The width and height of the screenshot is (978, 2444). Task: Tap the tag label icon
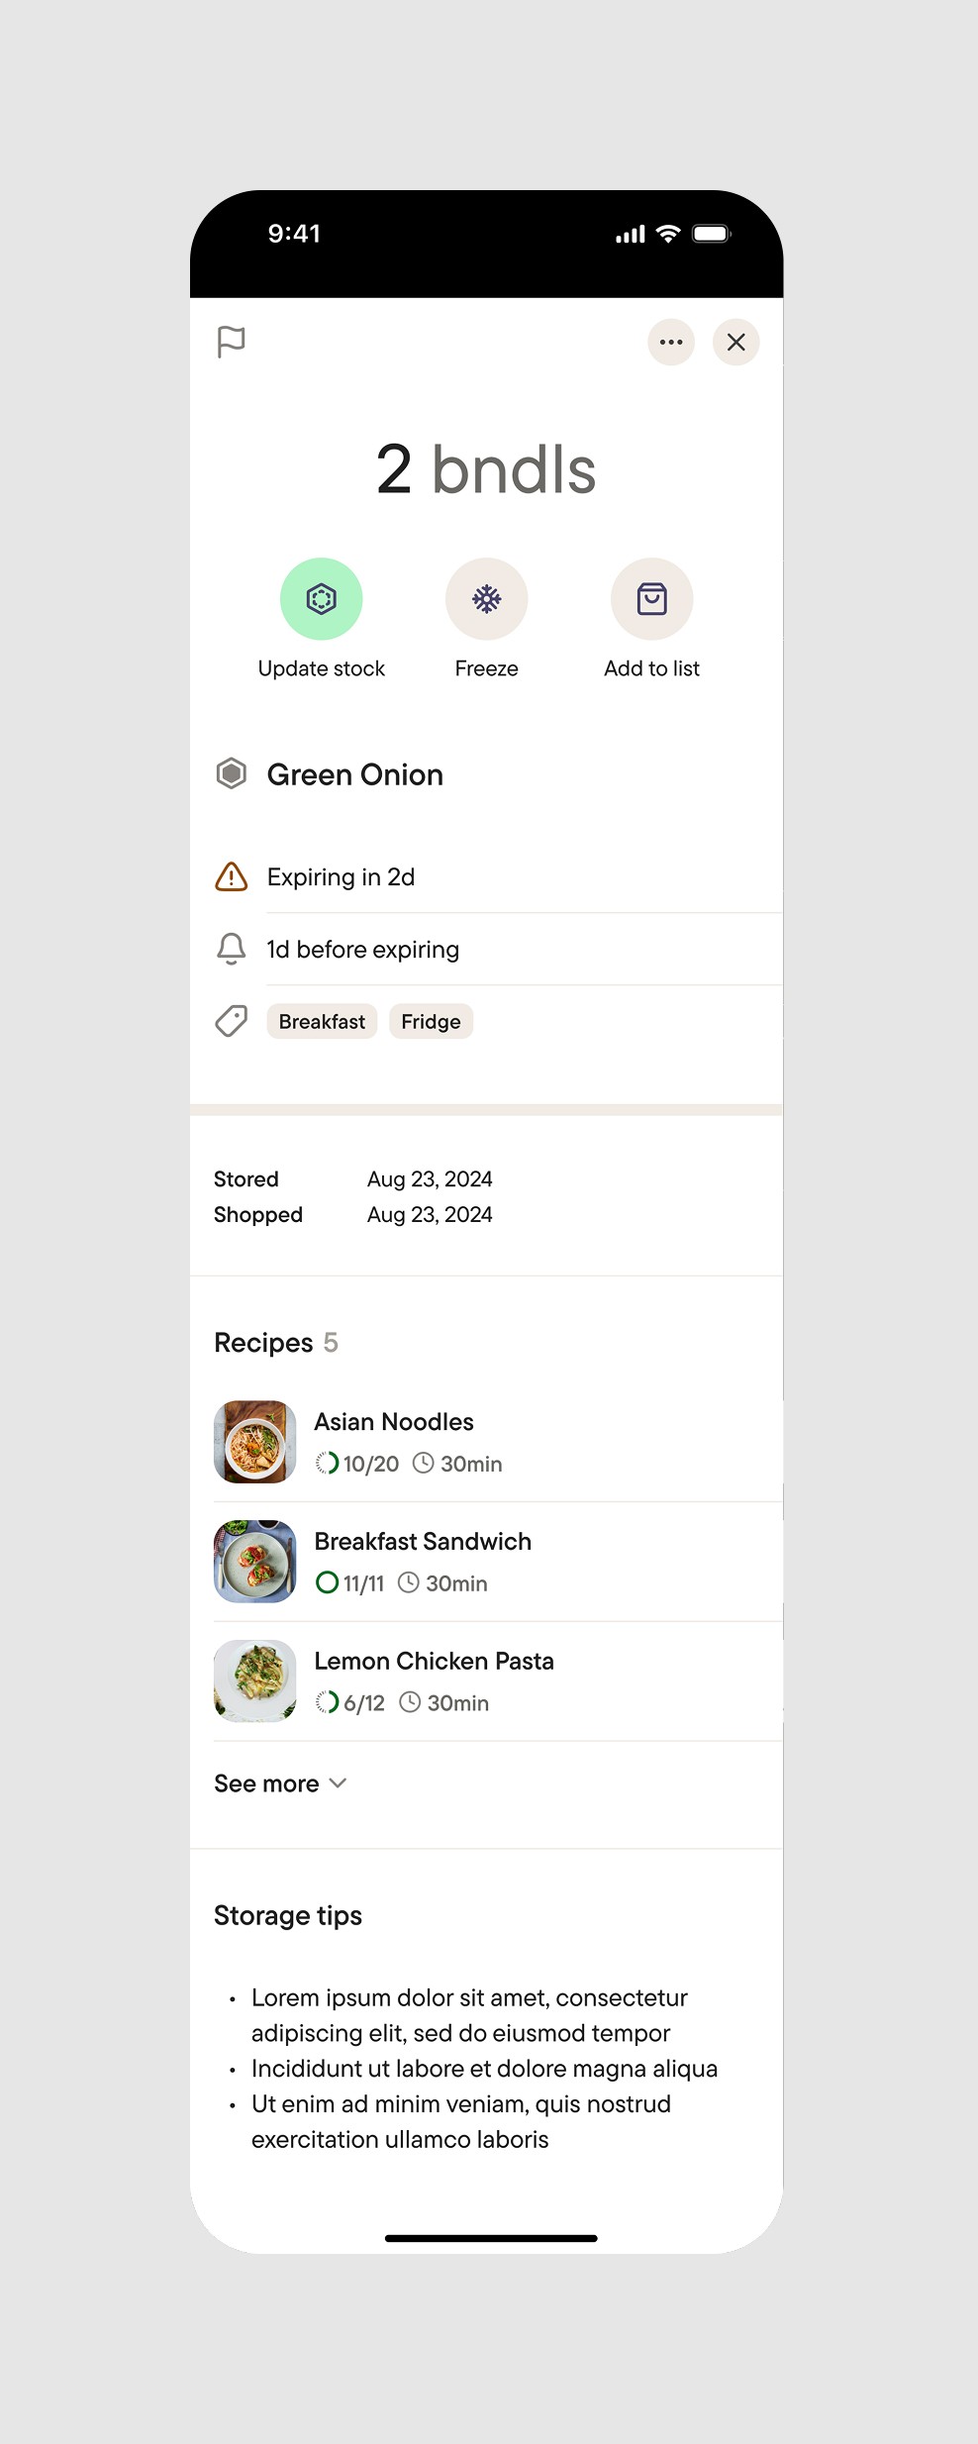tap(231, 1021)
